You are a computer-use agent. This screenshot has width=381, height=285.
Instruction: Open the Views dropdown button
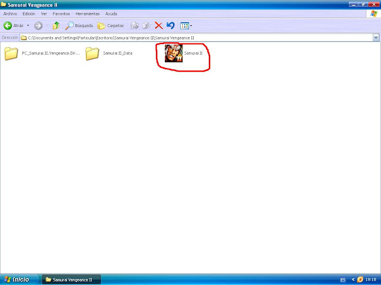click(x=186, y=25)
